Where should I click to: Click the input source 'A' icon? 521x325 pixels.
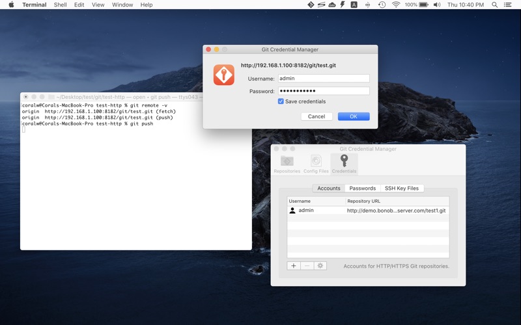[x=354, y=5]
